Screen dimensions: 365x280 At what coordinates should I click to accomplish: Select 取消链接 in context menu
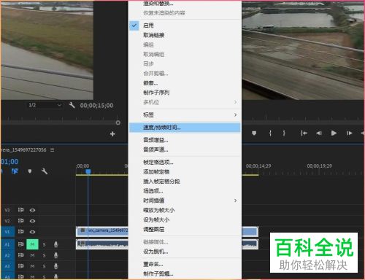tap(185, 35)
